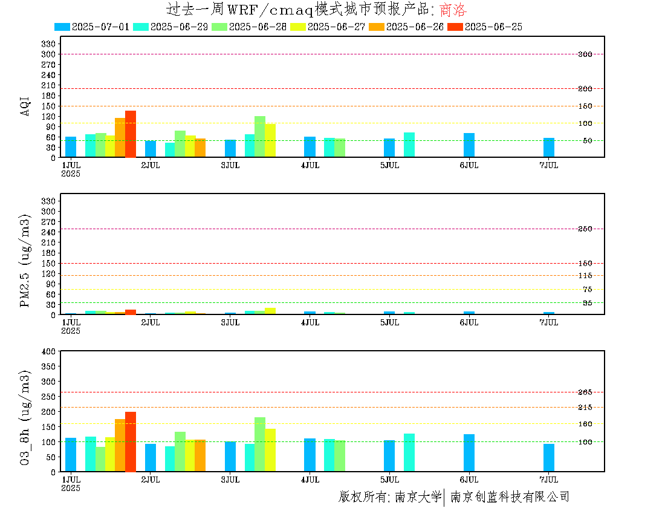The width and height of the screenshot is (665, 514).
Task: Select the legend label "2025-06-26"
Action: 415,27
